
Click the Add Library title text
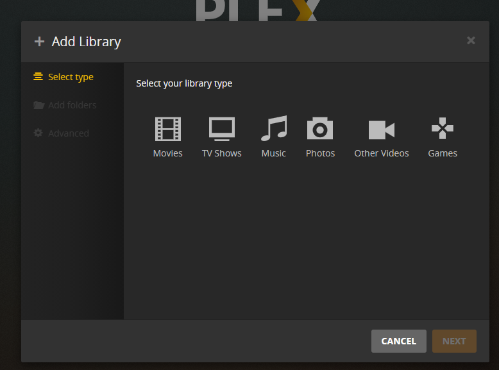pyautogui.click(x=86, y=42)
